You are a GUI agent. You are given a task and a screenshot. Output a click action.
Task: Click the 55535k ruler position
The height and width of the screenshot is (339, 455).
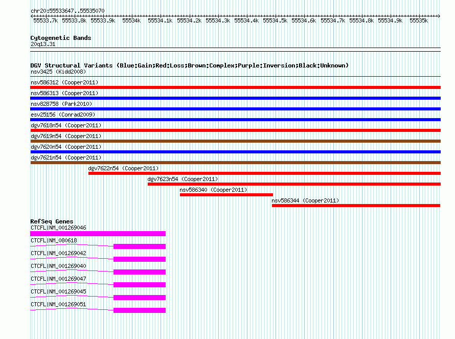419,20
